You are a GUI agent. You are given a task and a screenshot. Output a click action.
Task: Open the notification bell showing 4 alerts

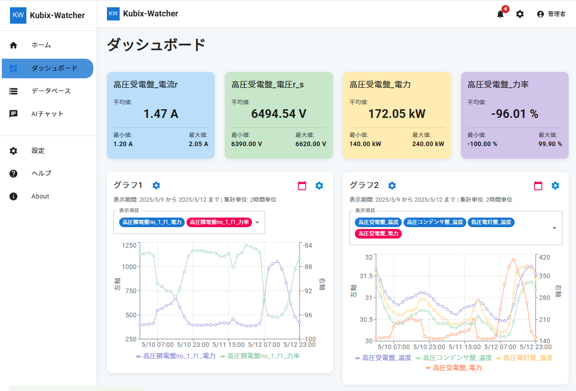tap(500, 14)
